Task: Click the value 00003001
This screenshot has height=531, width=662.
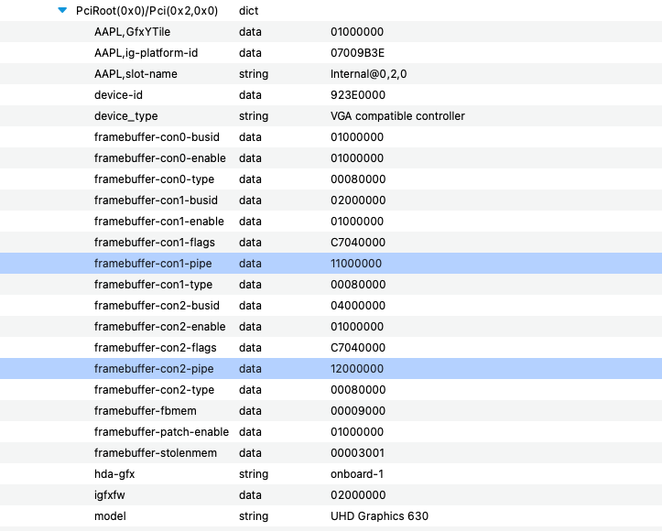Action: 358,453
